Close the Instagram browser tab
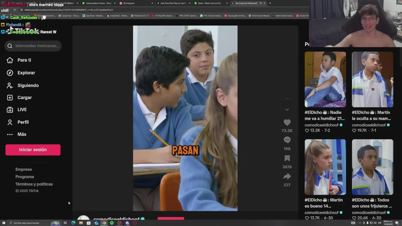The height and width of the screenshot is (226, 402). pos(152,3)
